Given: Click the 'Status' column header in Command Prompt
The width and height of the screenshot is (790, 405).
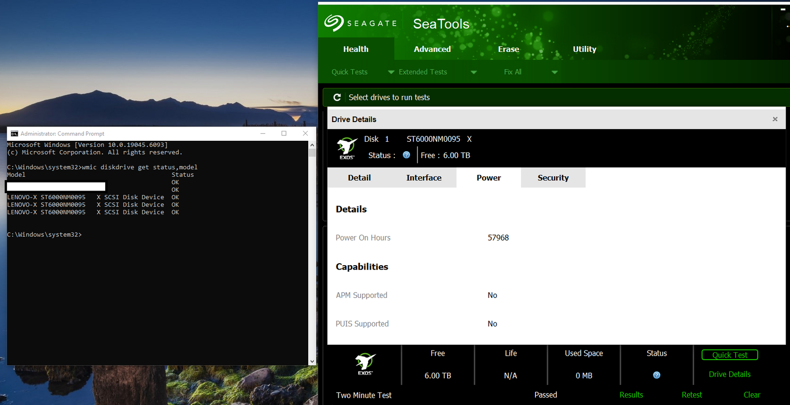Looking at the screenshot, I should 183,175.
